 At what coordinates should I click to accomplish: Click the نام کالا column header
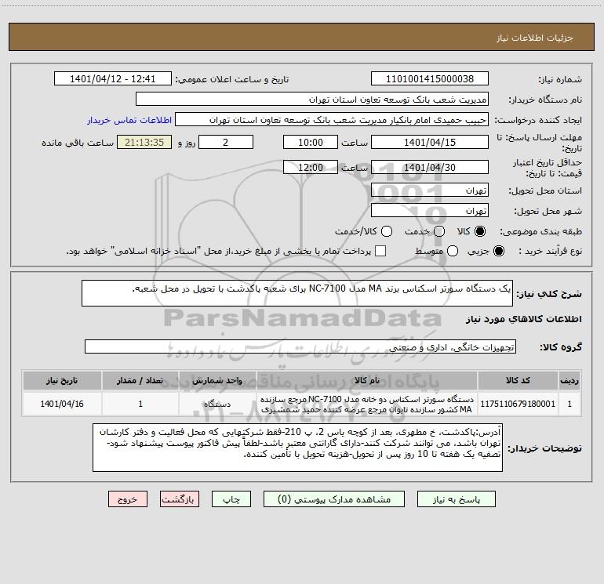click(367, 380)
